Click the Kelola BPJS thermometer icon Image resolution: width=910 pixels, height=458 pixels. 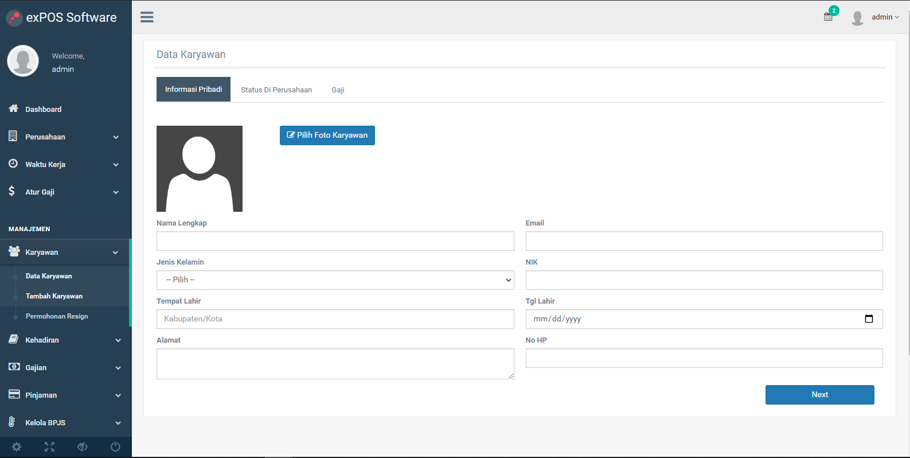click(x=11, y=422)
